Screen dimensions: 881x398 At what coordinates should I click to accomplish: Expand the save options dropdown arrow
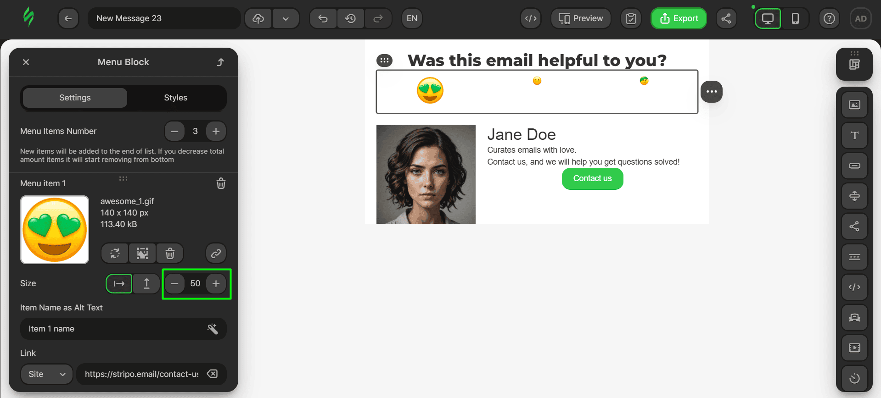pos(286,19)
